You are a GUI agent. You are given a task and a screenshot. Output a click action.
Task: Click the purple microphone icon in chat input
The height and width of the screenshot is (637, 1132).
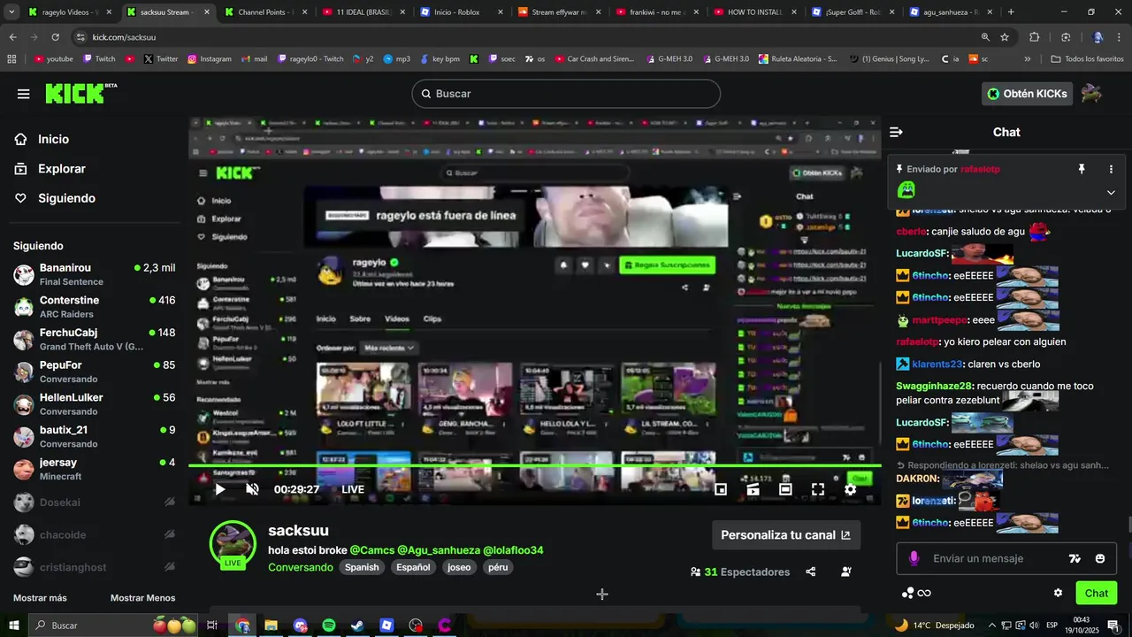click(x=914, y=558)
